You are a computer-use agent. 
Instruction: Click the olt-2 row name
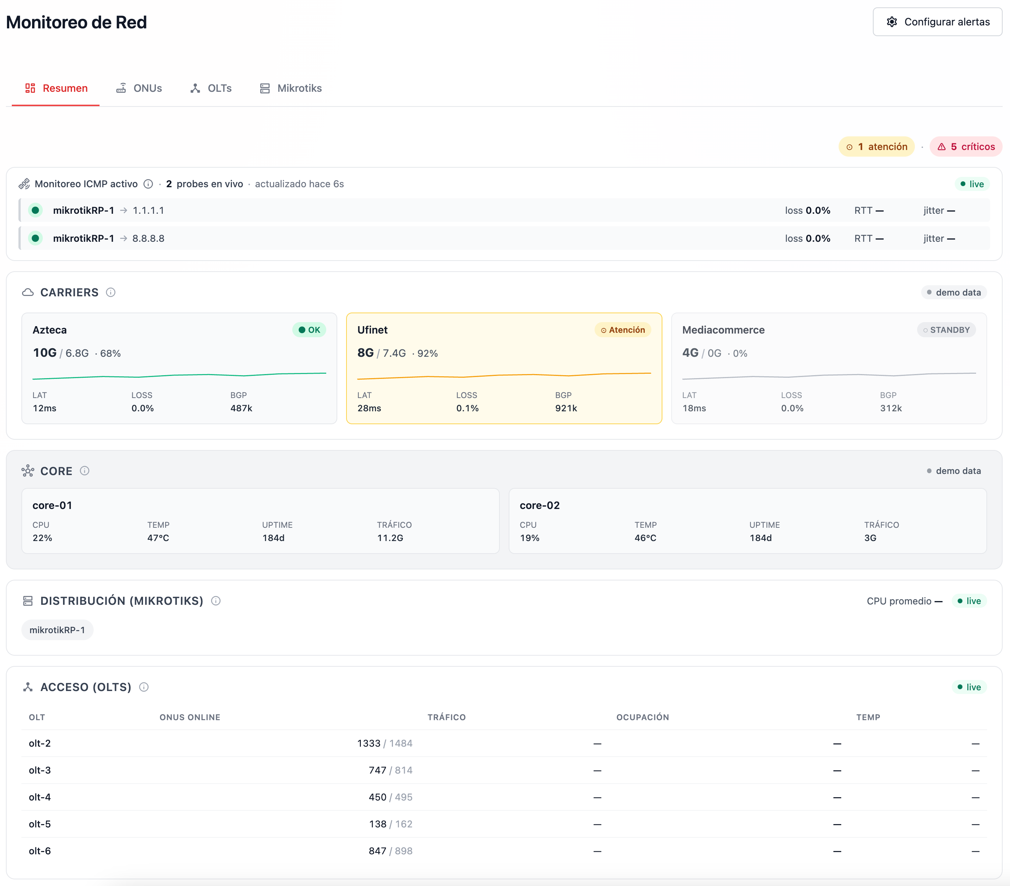[x=39, y=743]
